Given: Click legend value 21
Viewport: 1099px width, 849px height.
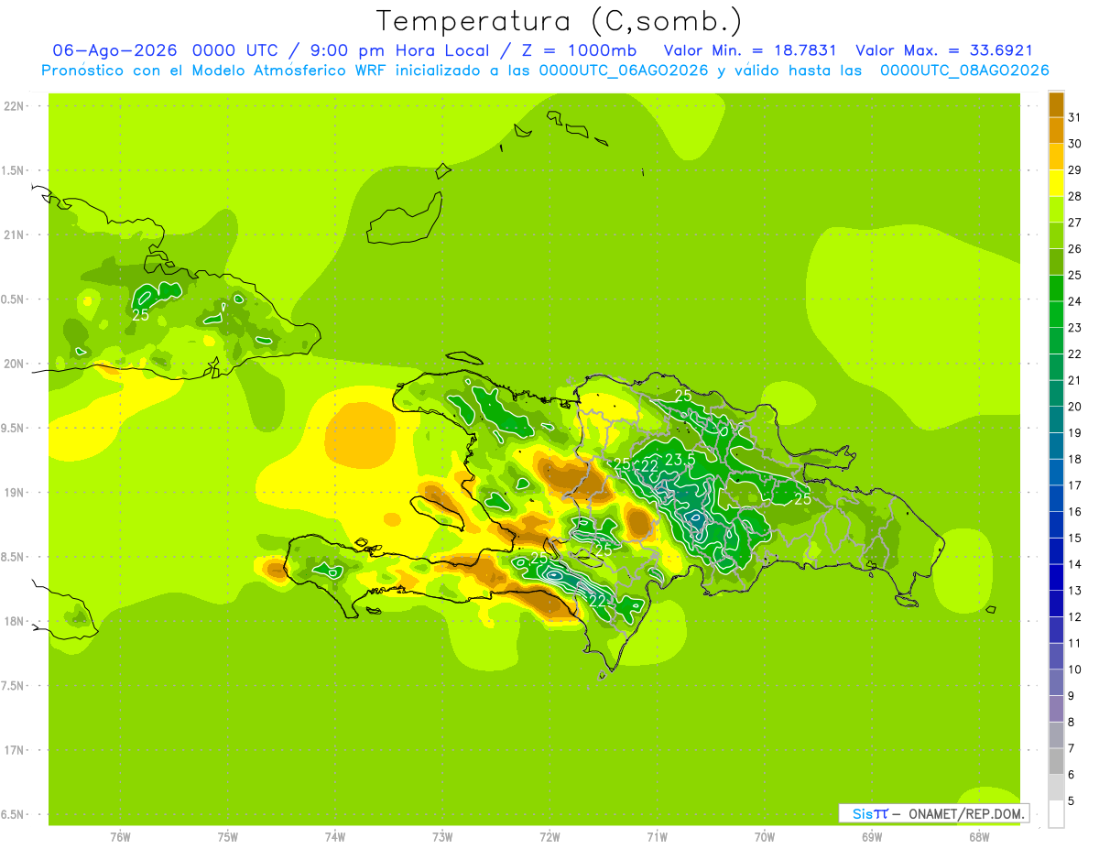Looking at the screenshot, I should point(1074,380).
